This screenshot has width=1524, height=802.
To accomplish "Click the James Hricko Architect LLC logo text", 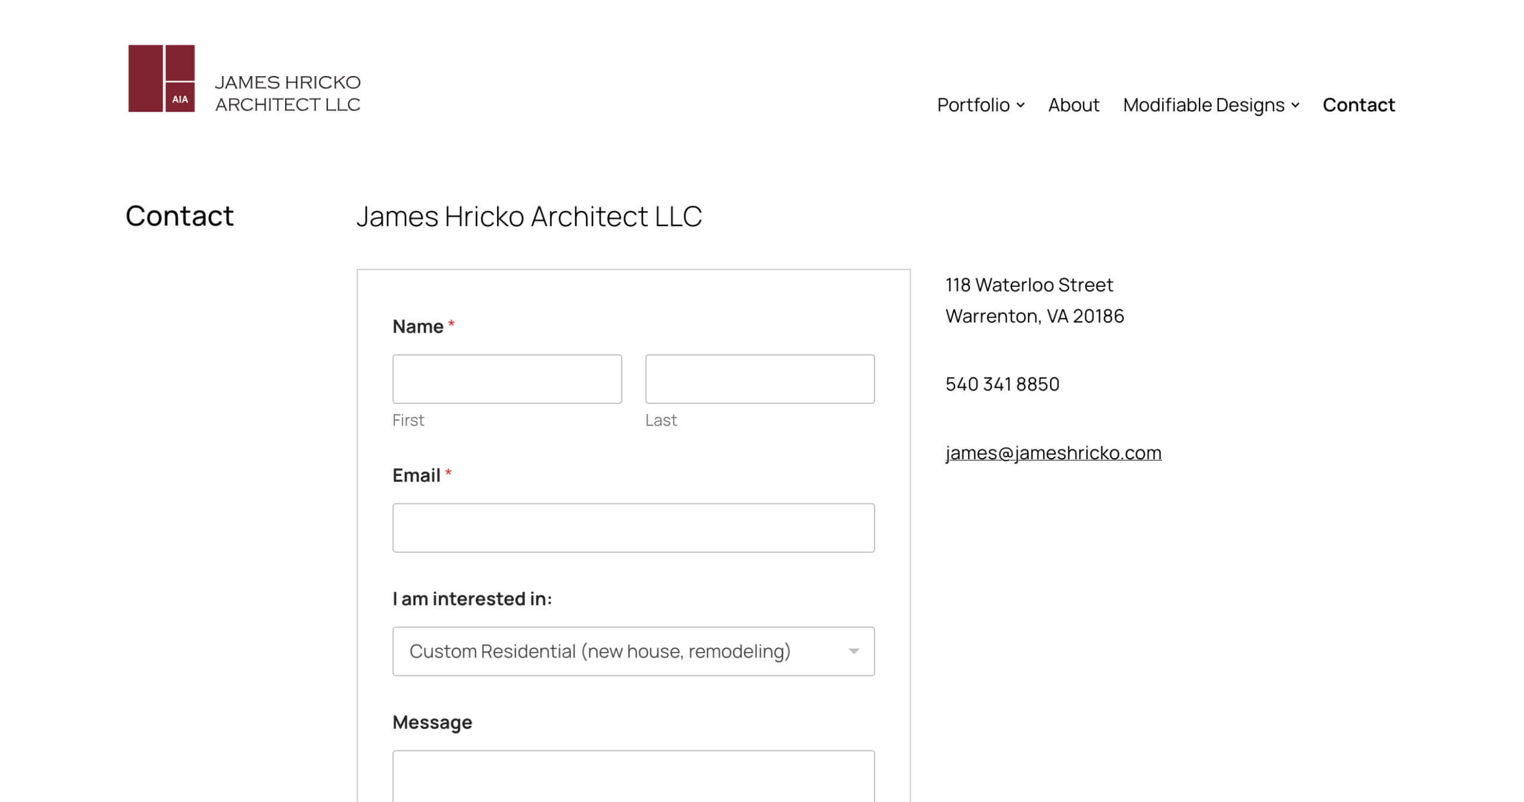I will [x=288, y=93].
